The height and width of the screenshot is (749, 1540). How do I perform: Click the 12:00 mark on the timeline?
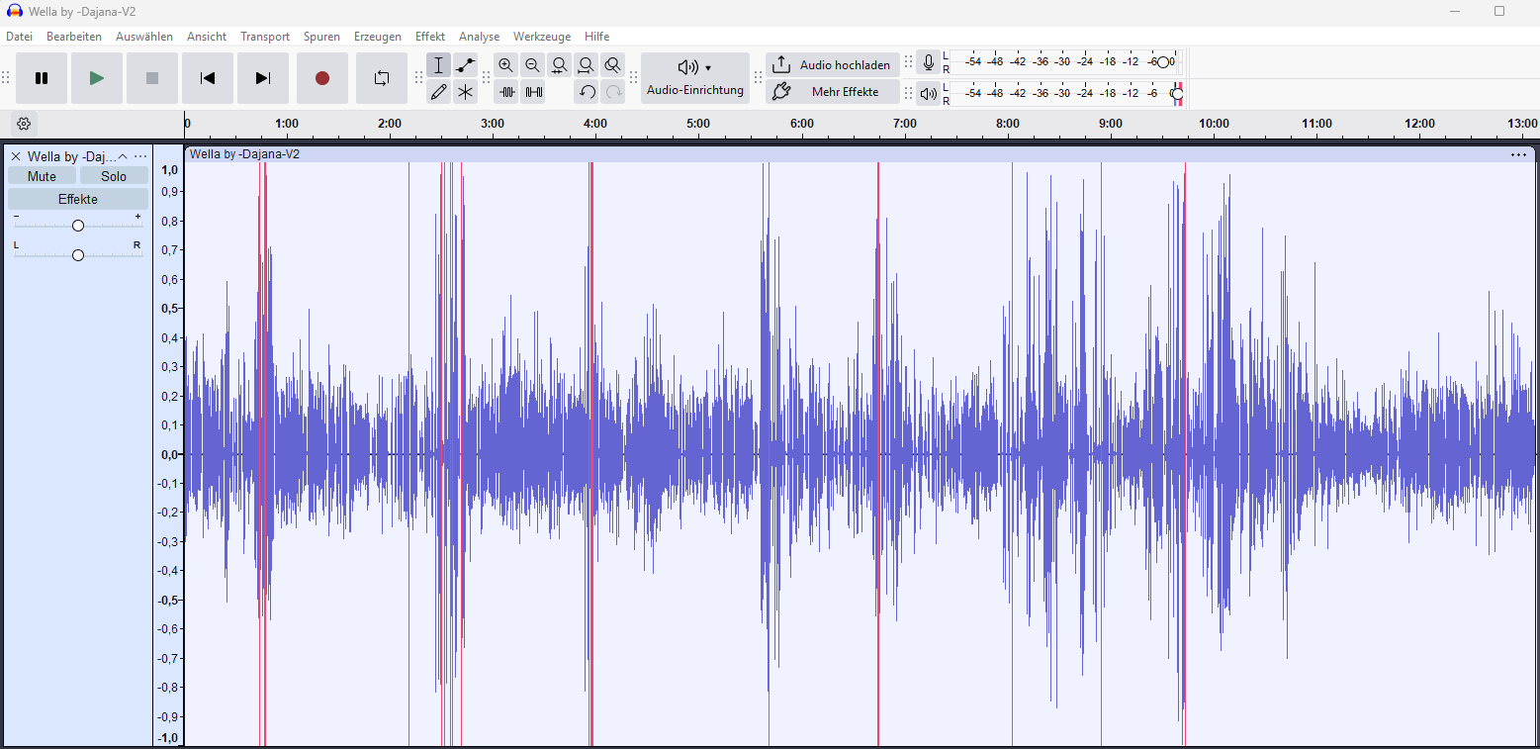[x=1419, y=124]
